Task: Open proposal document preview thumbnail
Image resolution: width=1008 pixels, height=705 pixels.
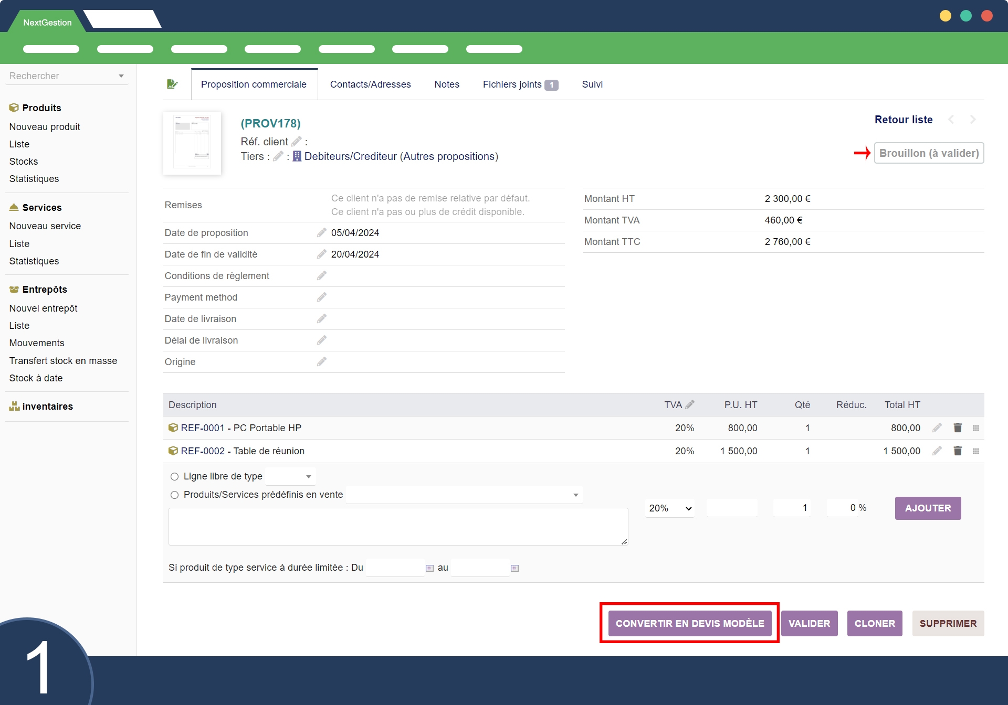Action: click(192, 143)
